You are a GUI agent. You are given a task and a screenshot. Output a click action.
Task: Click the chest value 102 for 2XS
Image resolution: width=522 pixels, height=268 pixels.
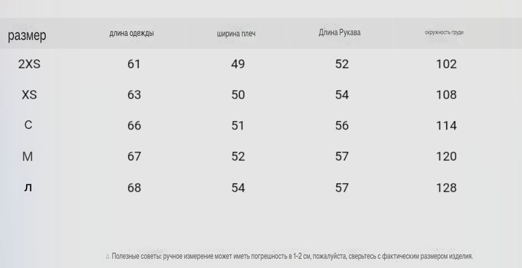[446, 64]
